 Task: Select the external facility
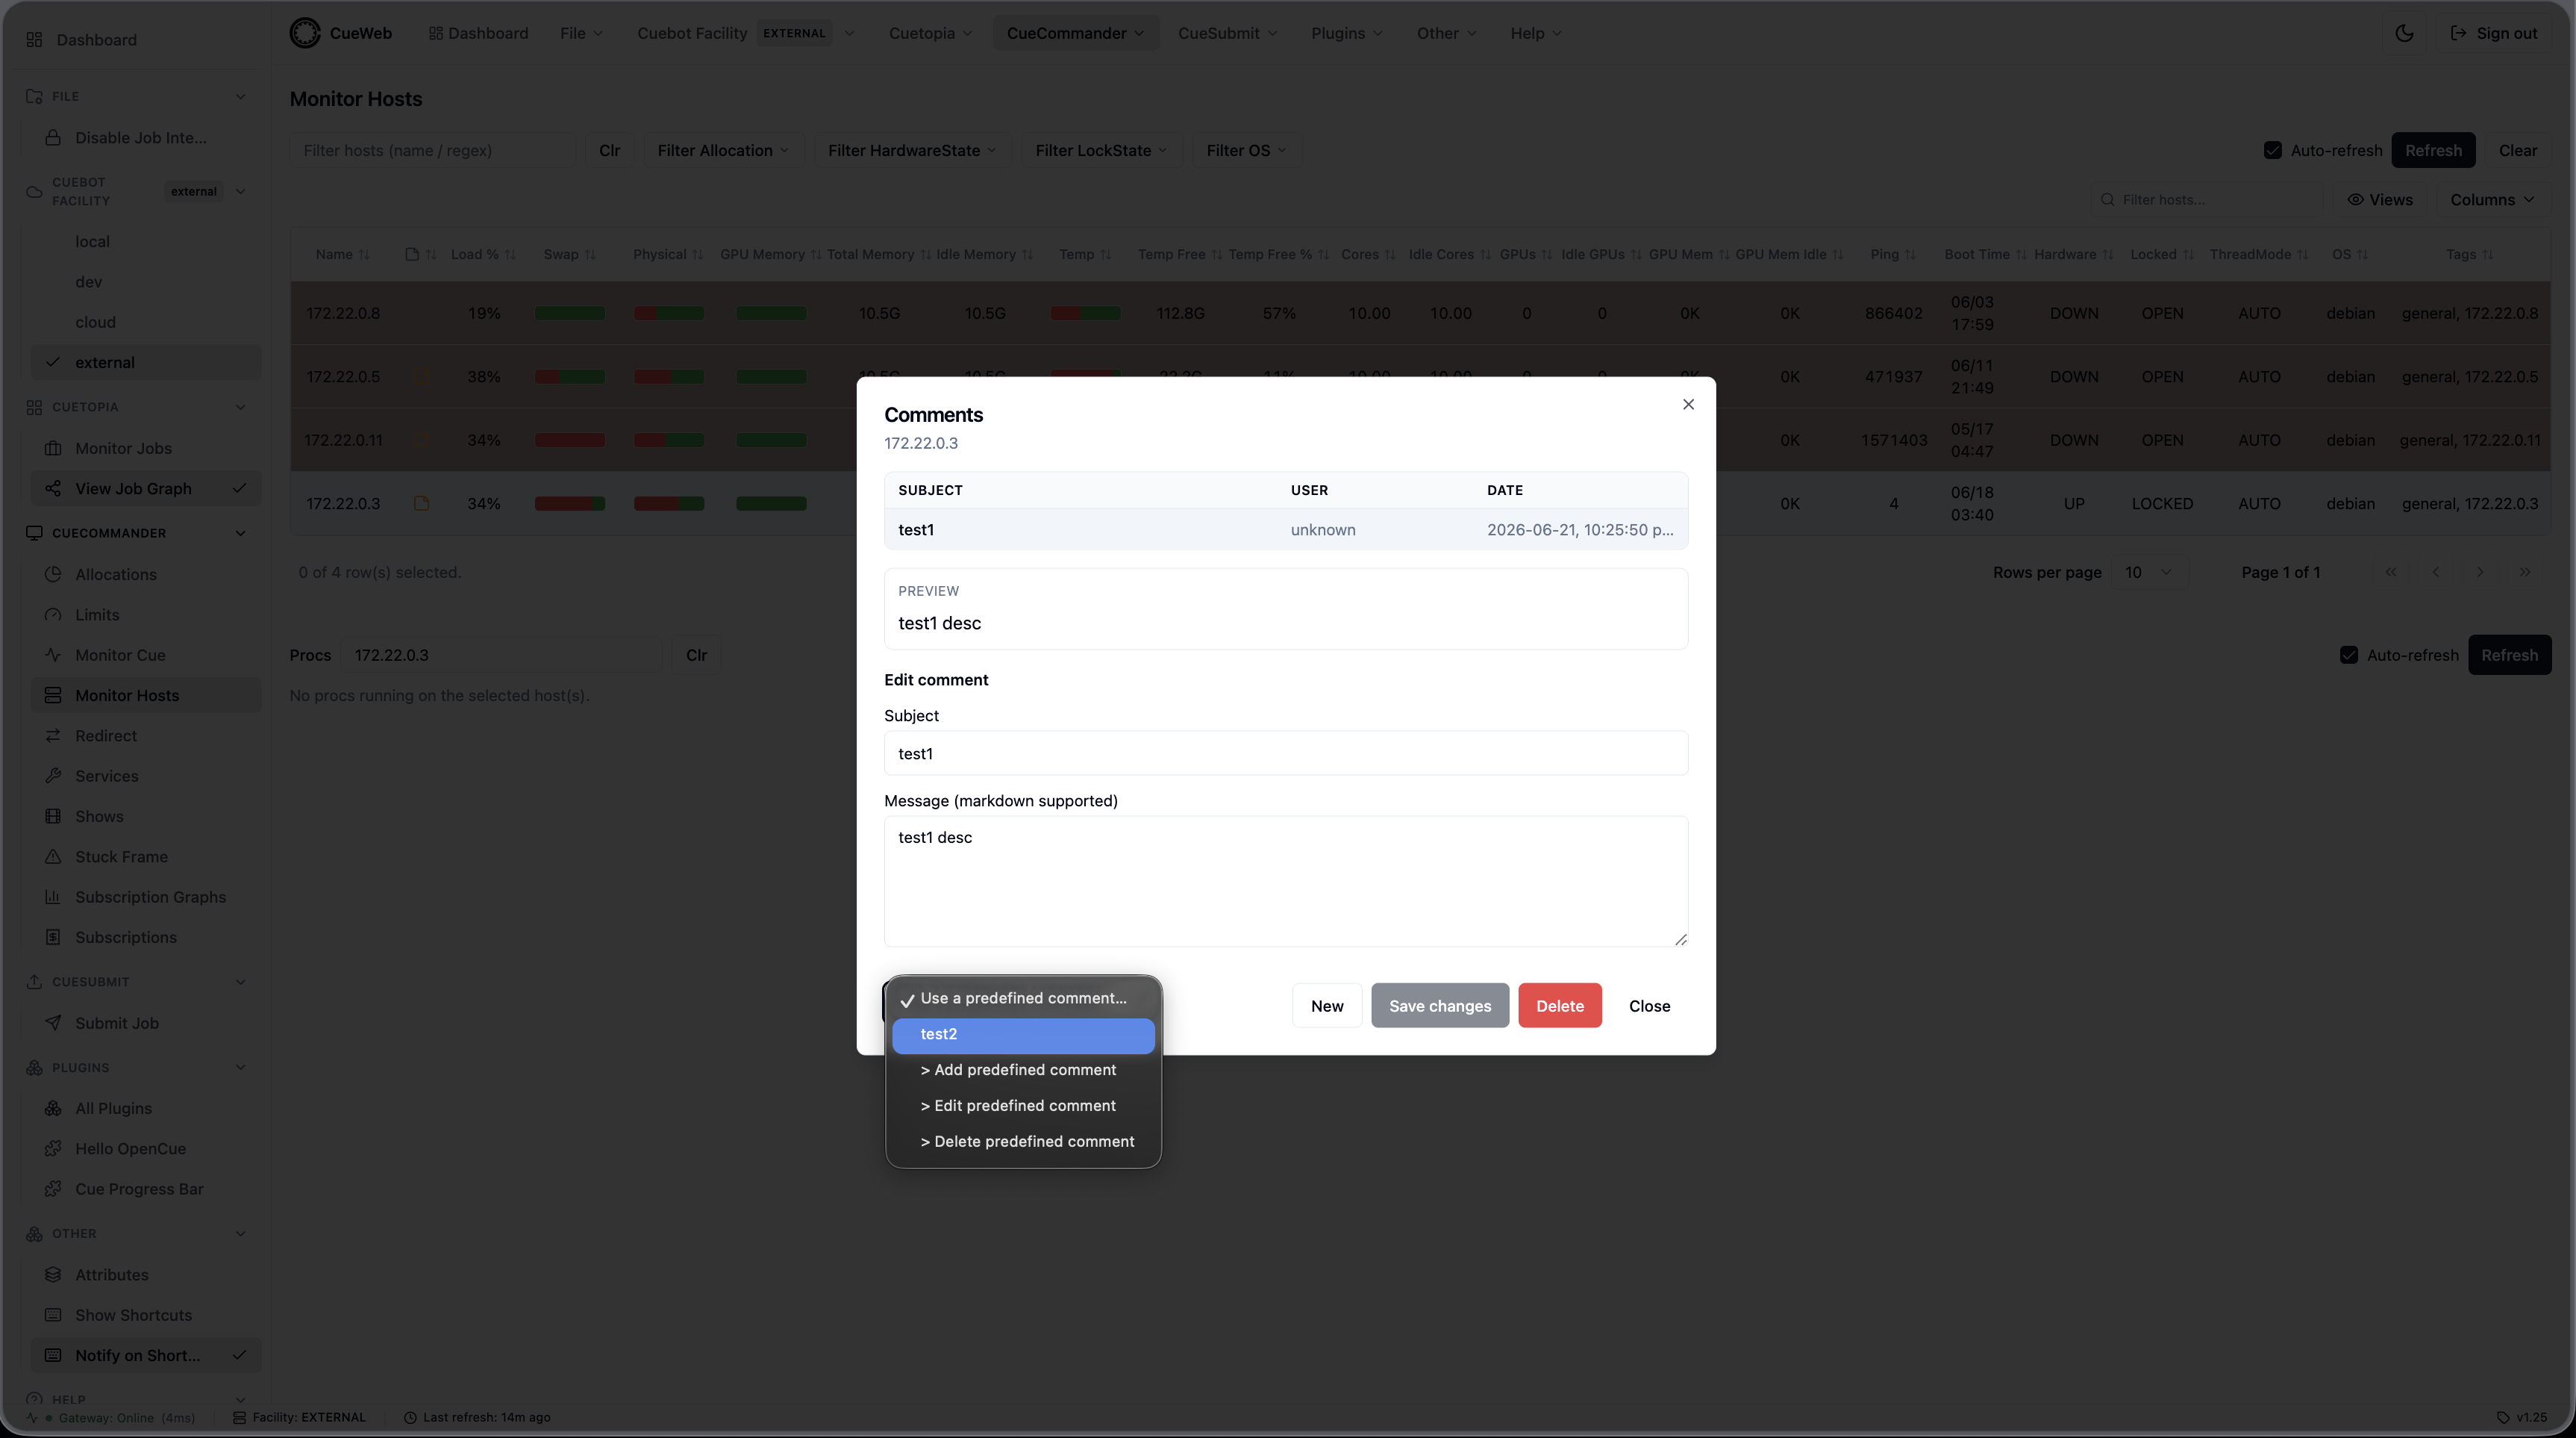(146, 362)
